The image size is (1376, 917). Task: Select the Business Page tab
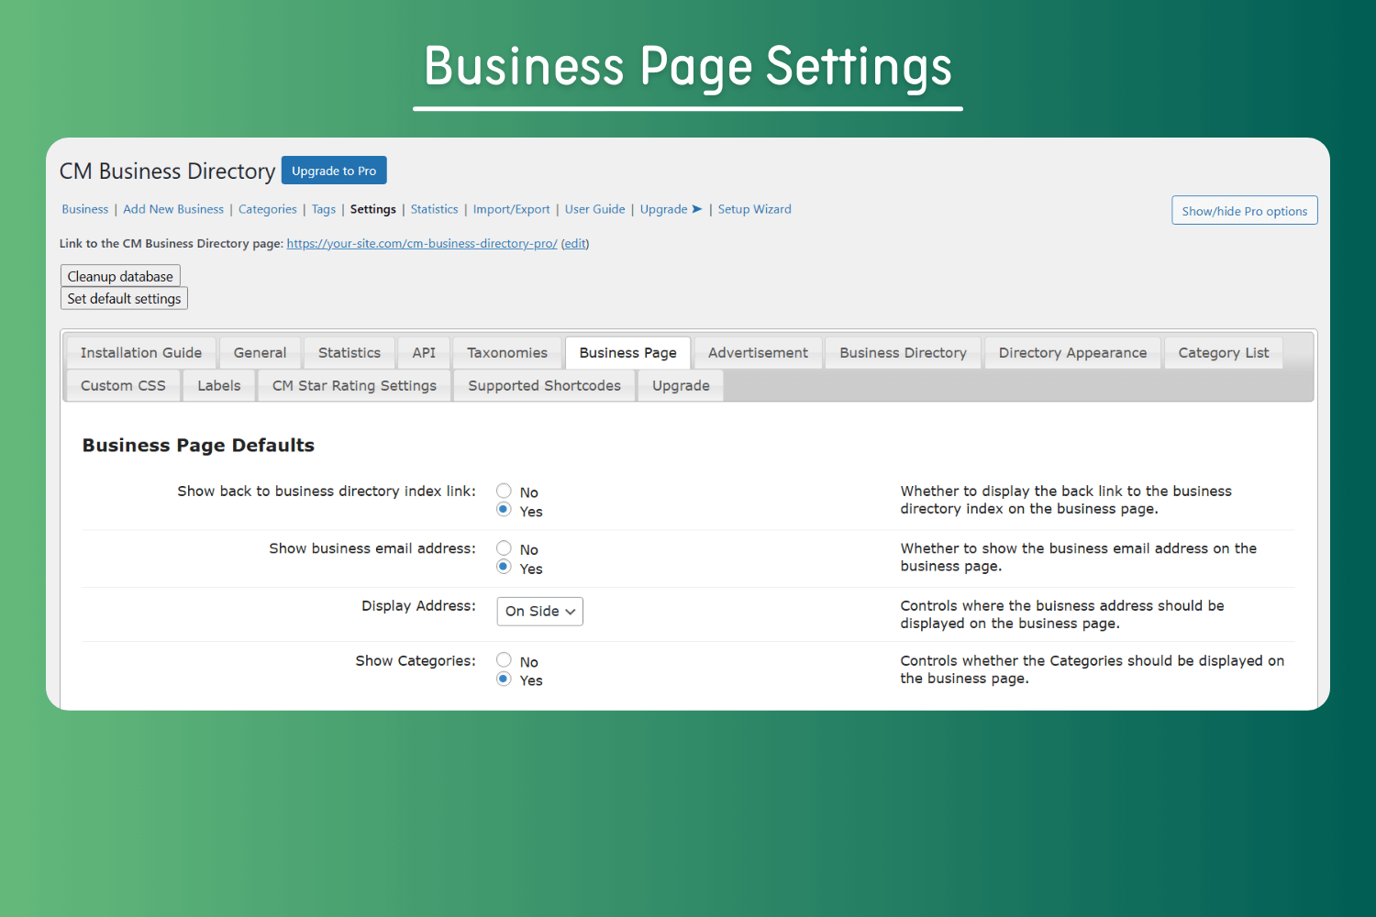click(628, 353)
